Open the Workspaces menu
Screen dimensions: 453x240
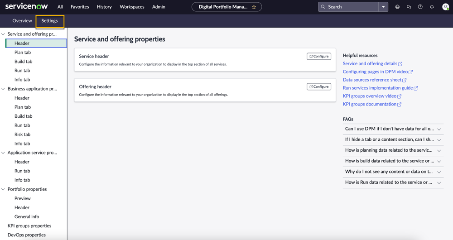(x=132, y=7)
